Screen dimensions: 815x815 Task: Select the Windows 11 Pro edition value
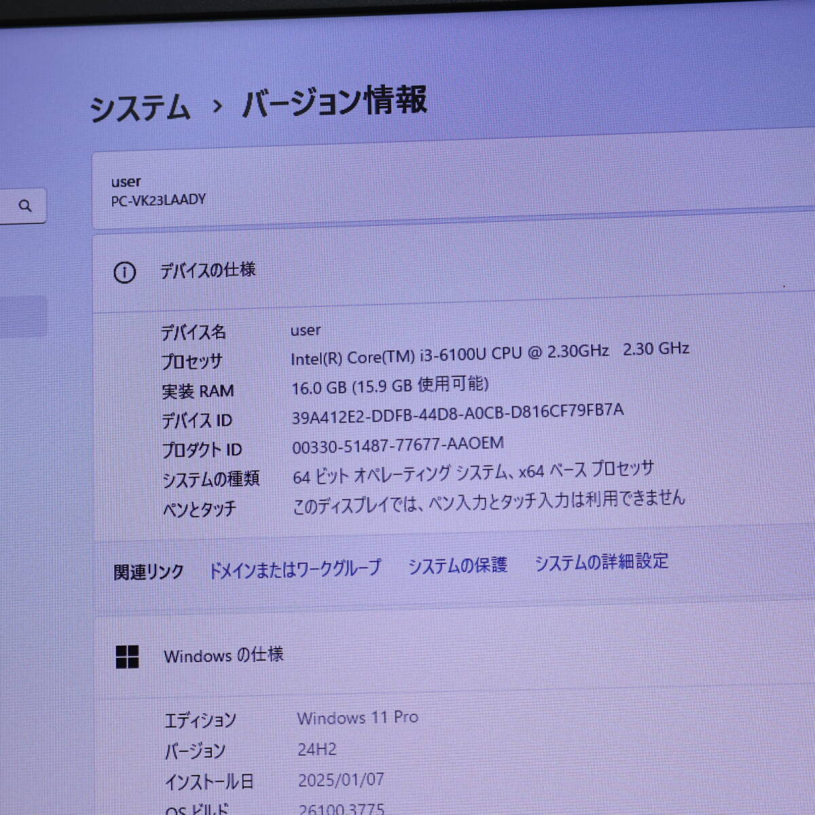(x=358, y=718)
